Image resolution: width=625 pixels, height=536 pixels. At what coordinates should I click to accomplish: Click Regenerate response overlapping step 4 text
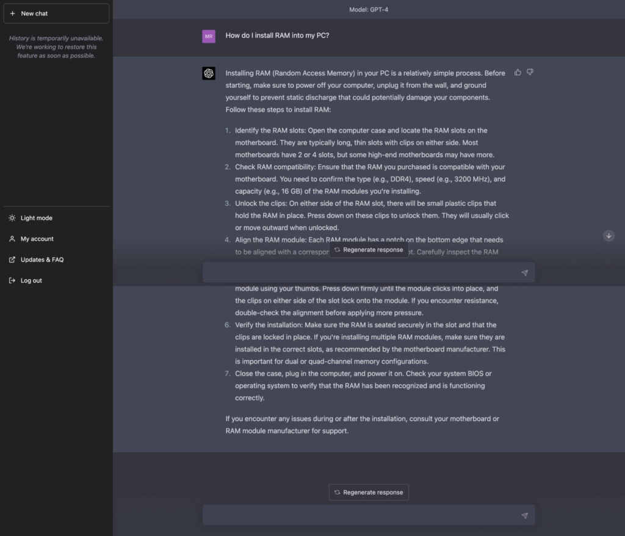point(369,250)
